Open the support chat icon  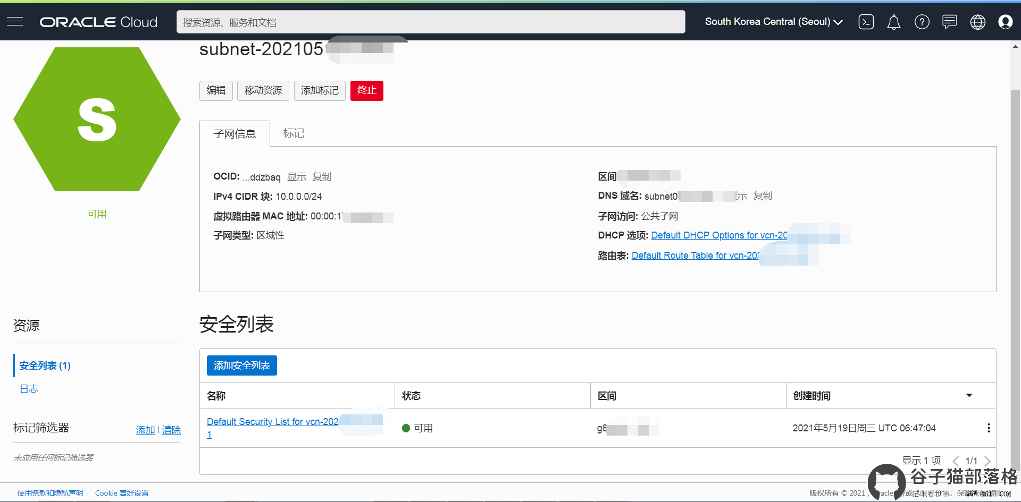click(x=950, y=22)
